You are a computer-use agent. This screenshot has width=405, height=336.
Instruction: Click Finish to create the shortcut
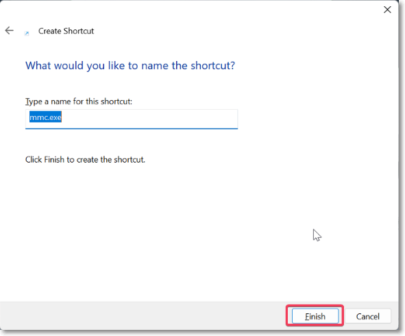point(315,316)
